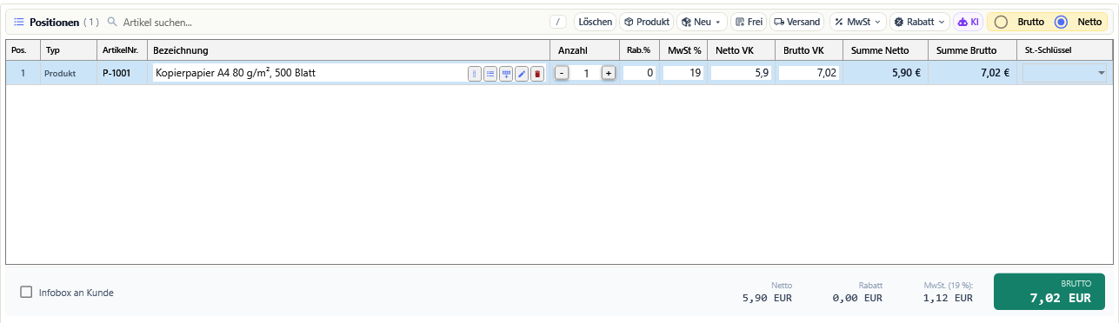
Task: Click the Anzahl quantity field
Action: click(585, 74)
